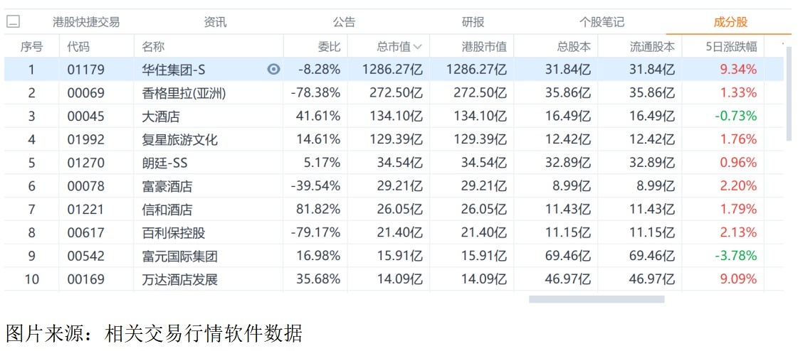
Task: Click the 流通股本 column header
Action: 652,48
